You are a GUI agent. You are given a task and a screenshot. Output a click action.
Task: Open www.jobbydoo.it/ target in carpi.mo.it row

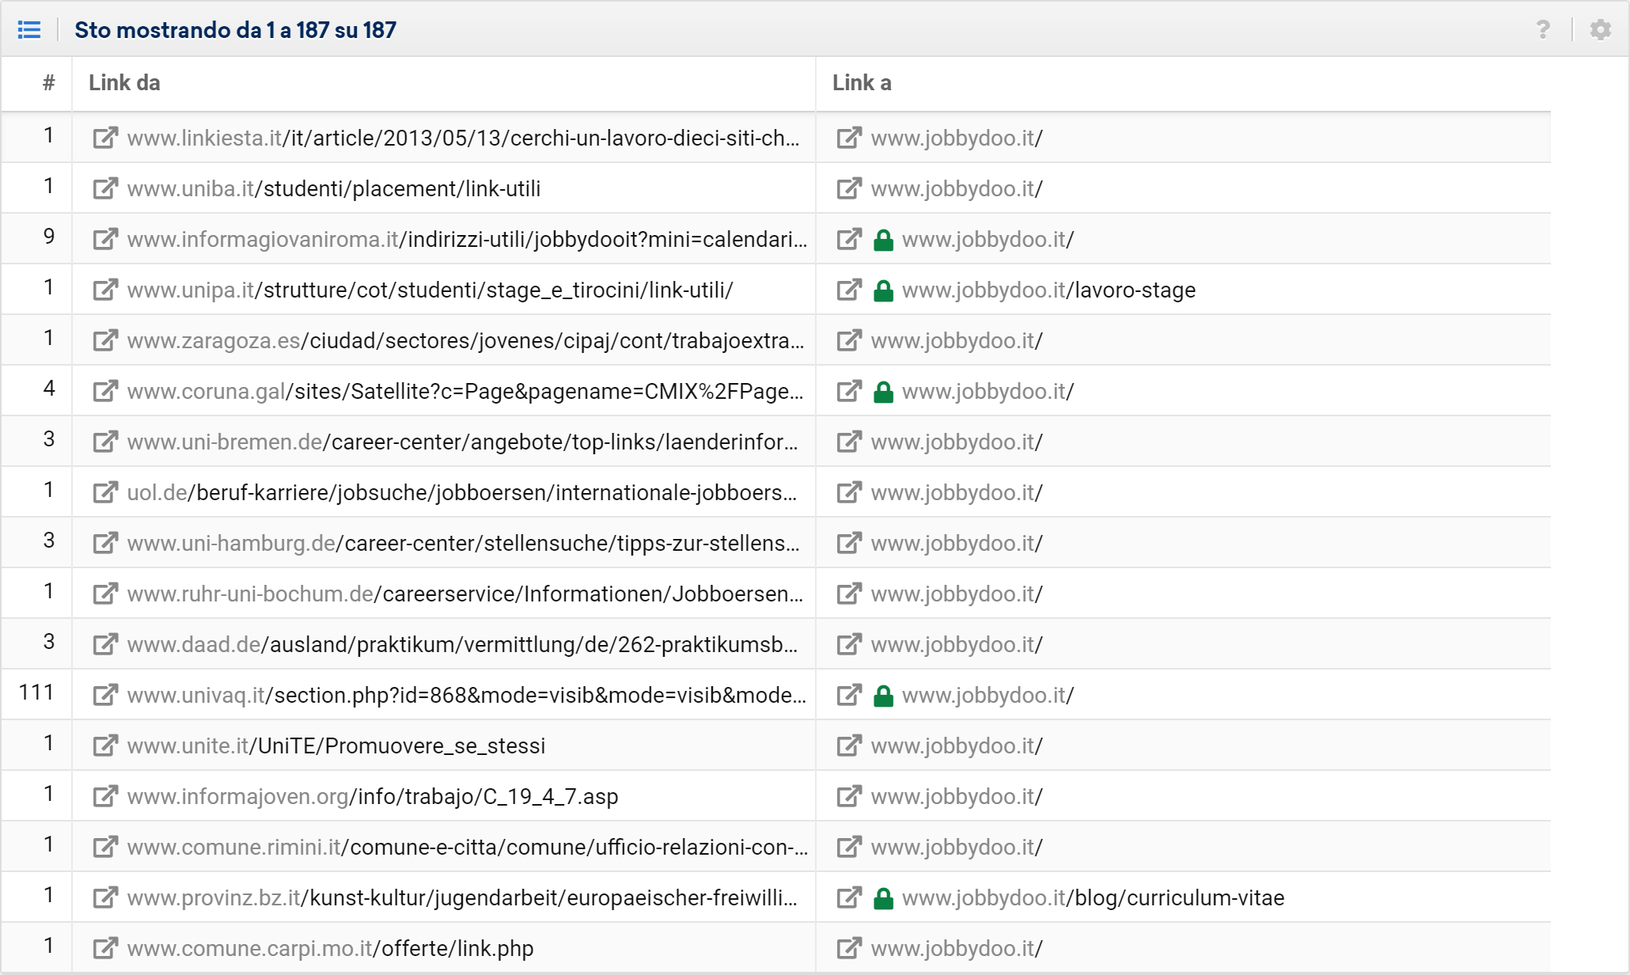[957, 949]
